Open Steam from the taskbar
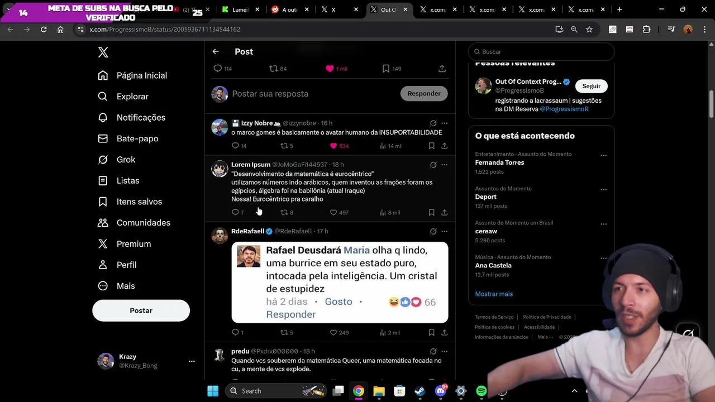Image resolution: width=715 pixels, height=402 pixels. 420,391
